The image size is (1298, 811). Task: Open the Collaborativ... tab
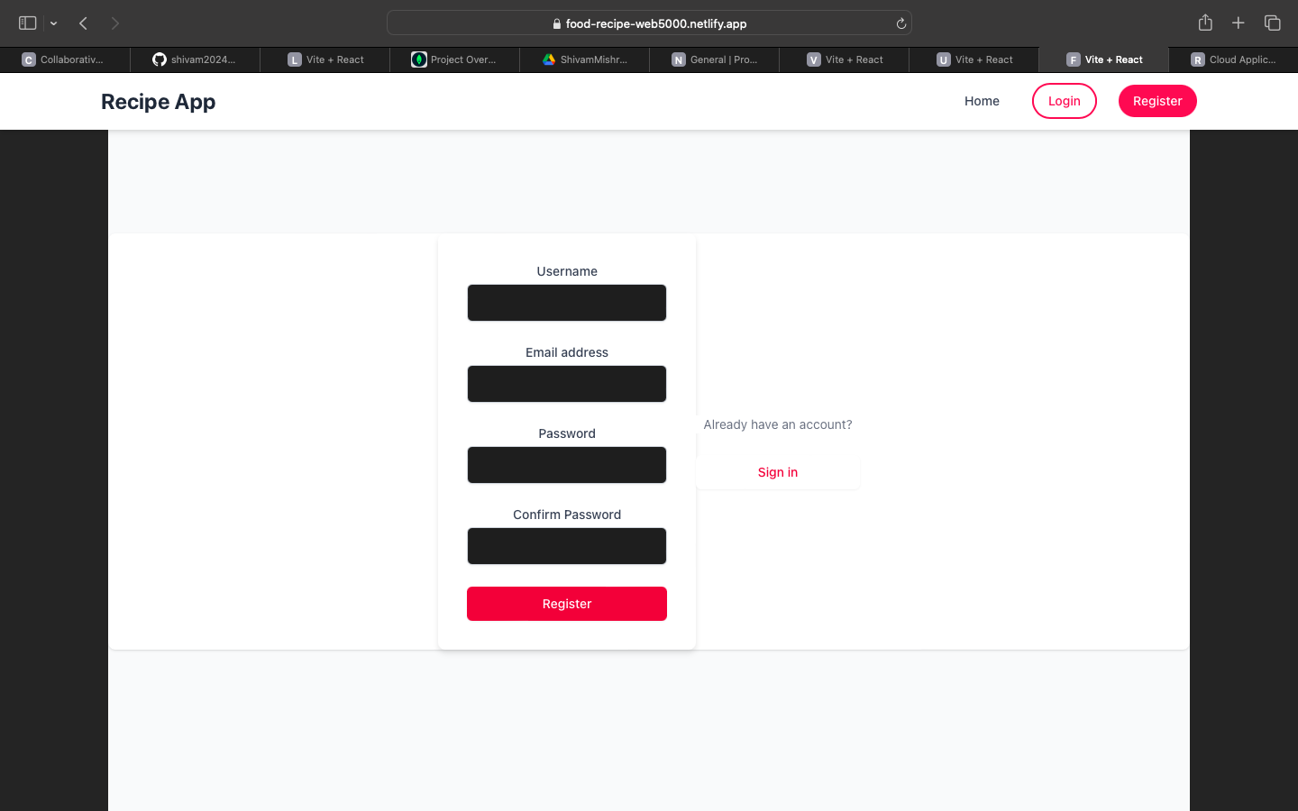click(65, 59)
